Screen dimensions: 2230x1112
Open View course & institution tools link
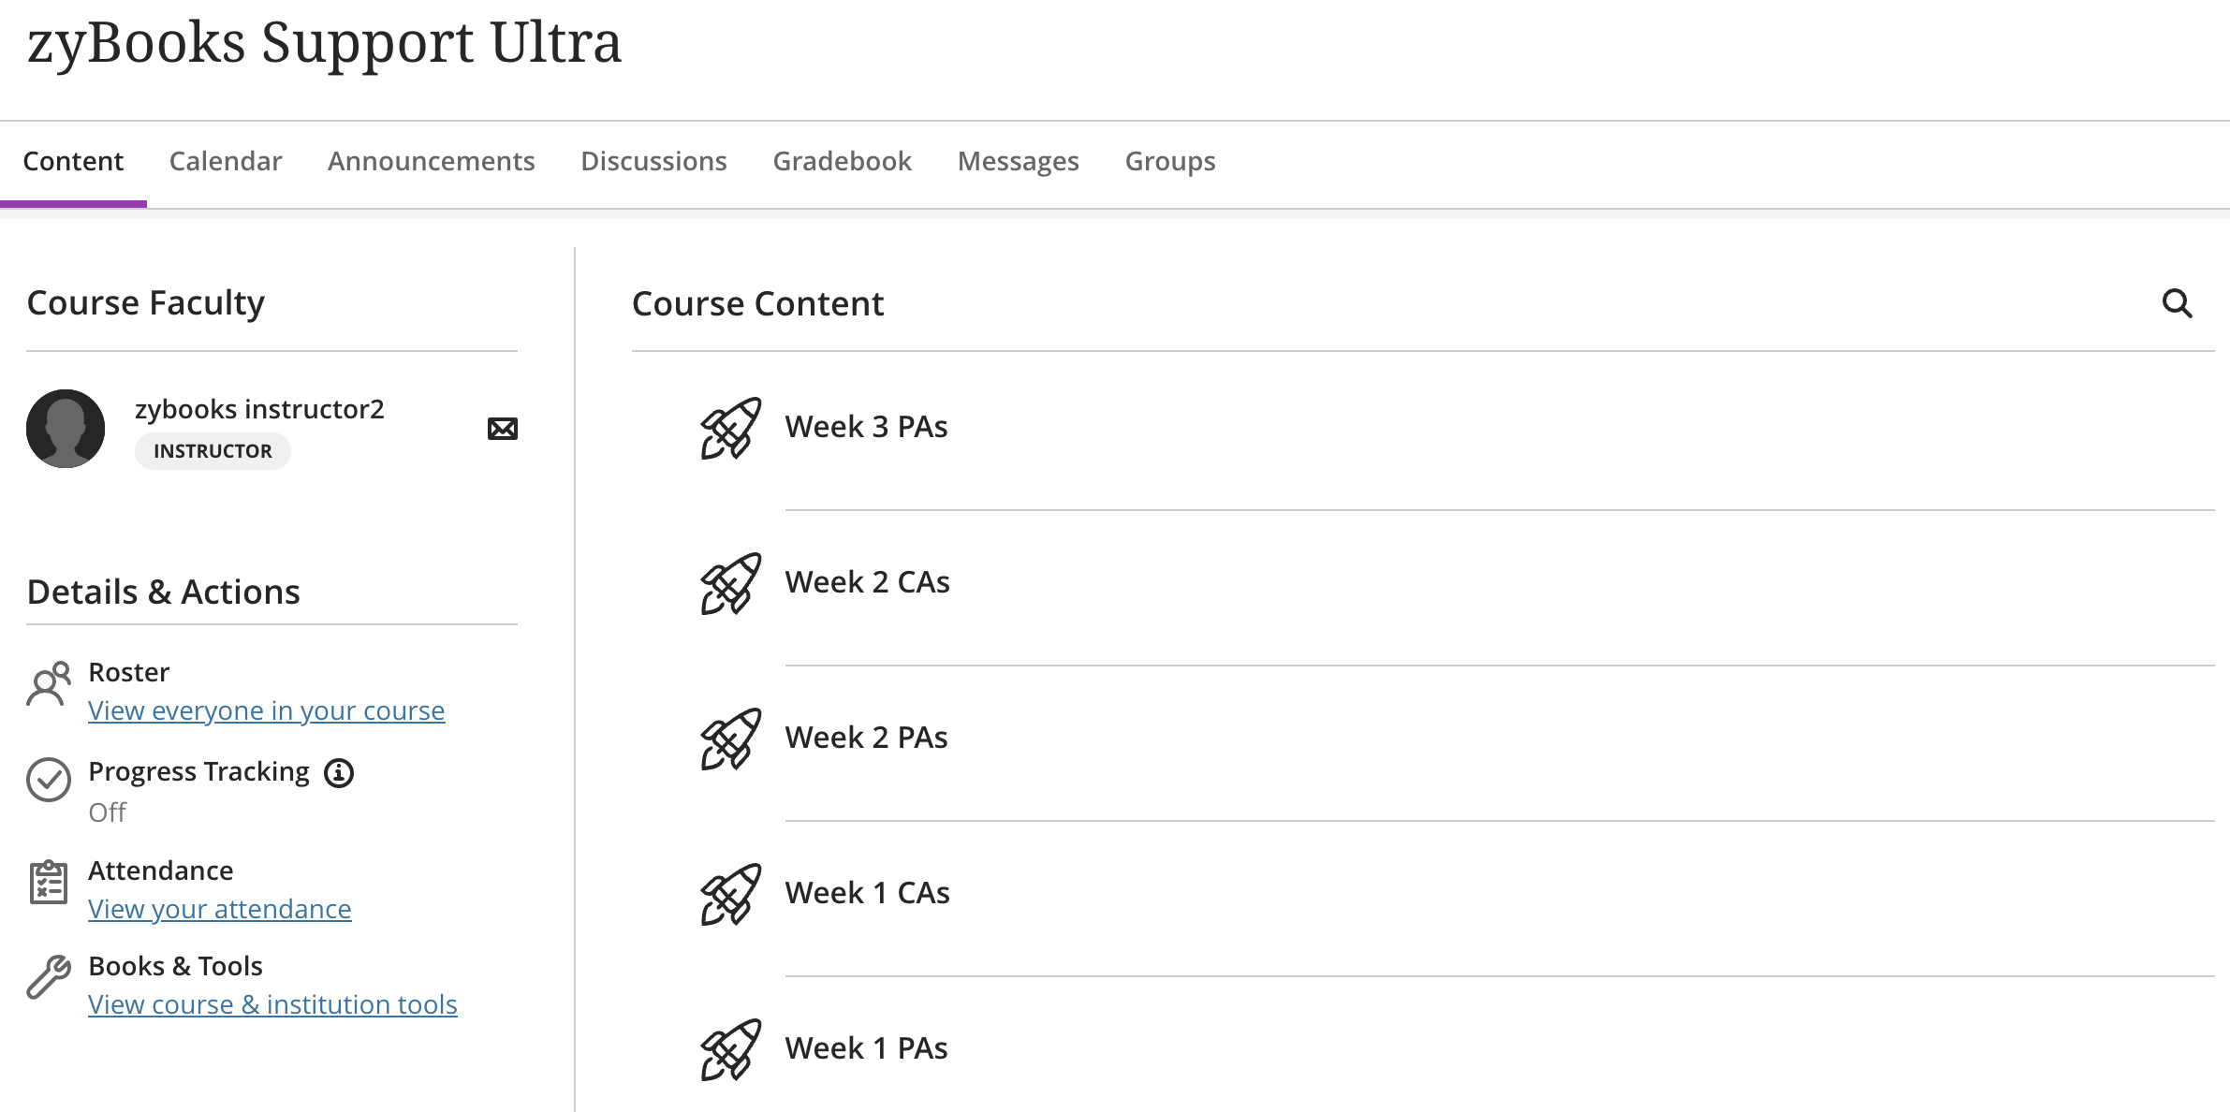(x=272, y=1005)
